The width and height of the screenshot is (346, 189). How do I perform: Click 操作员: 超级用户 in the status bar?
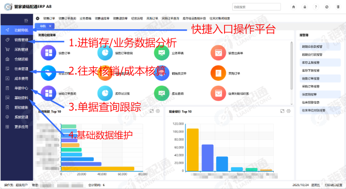click(x=16, y=185)
